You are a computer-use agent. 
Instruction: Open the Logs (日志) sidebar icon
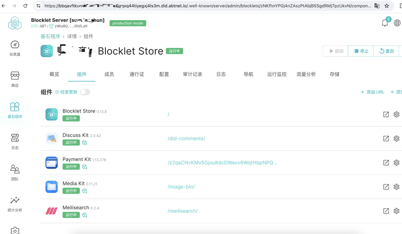pyautogui.click(x=15, y=138)
